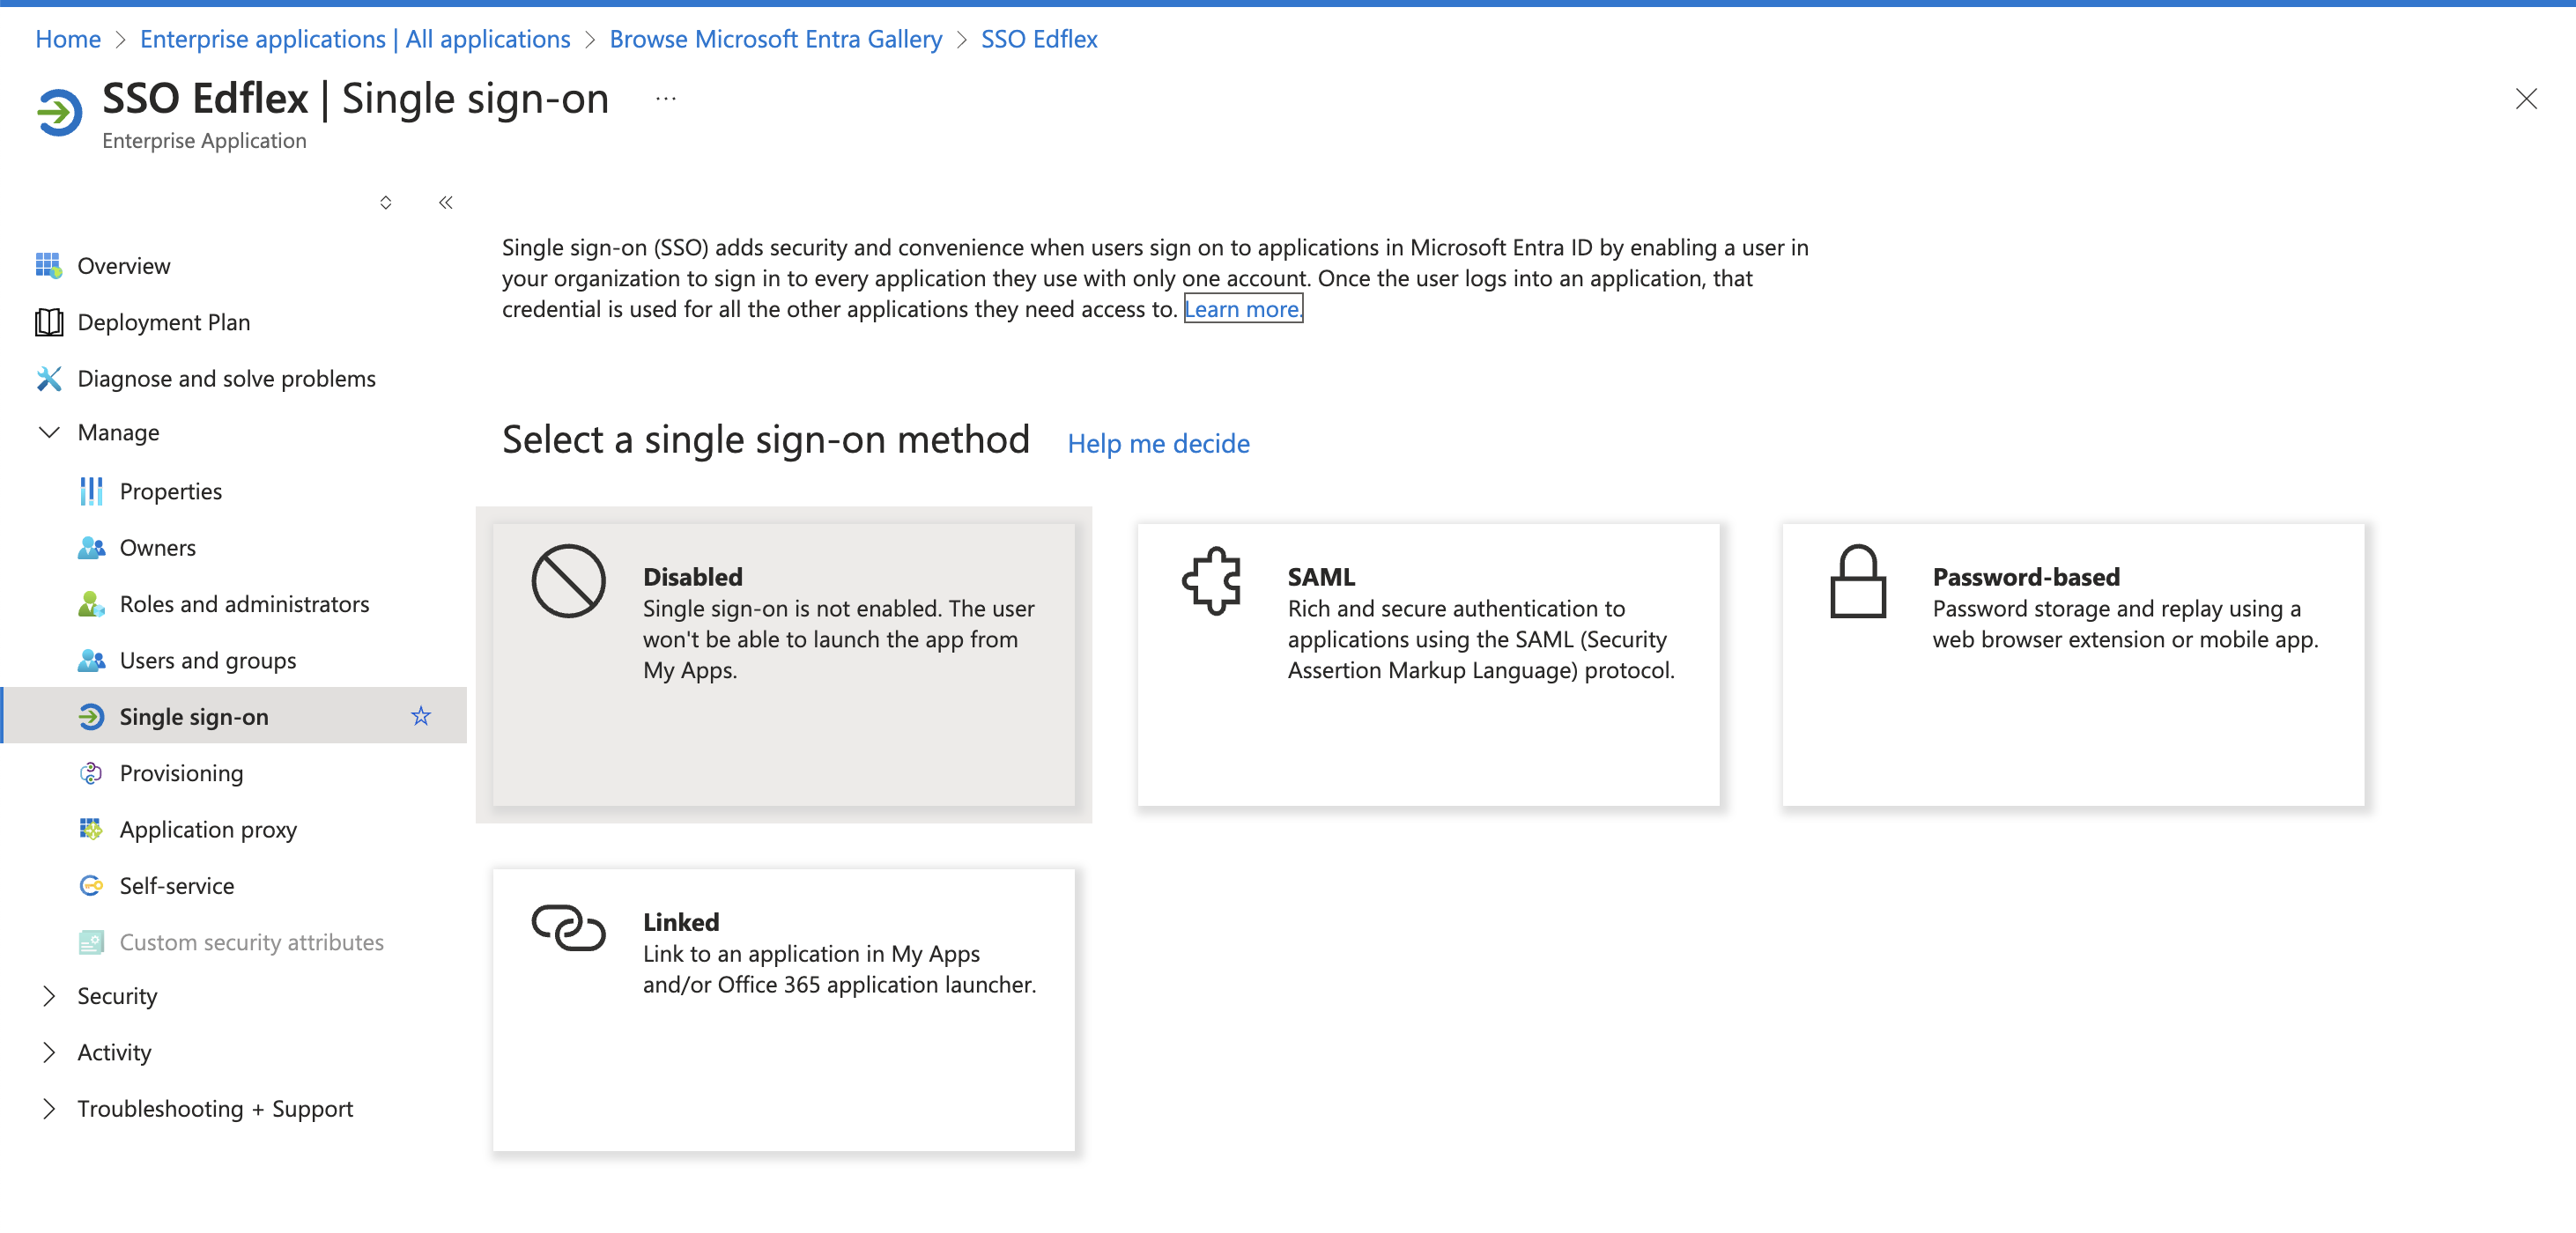This screenshot has height=1233, width=2576.
Task: Click the Self-service icon
Action: point(91,886)
